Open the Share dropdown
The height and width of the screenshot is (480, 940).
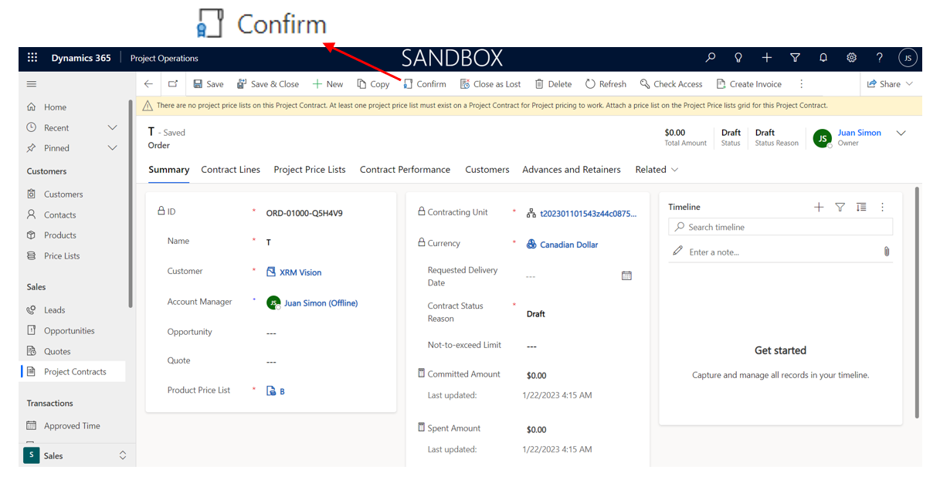pos(890,84)
